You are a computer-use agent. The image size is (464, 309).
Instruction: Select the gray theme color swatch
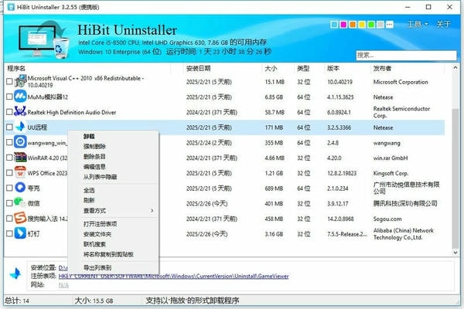tap(380, 25)
